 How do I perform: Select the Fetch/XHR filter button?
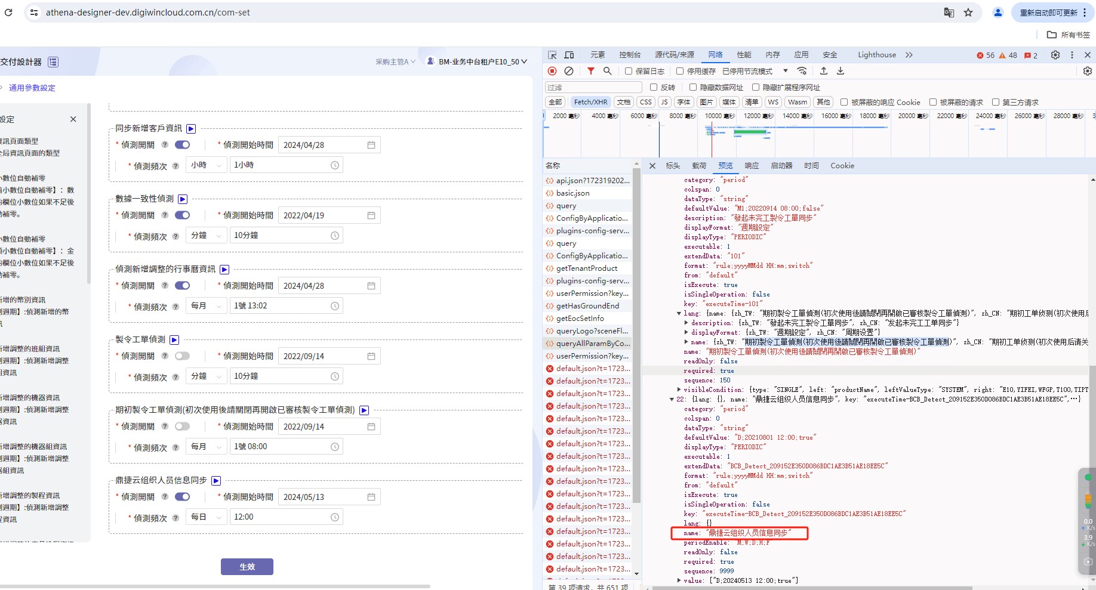[590, 102]
